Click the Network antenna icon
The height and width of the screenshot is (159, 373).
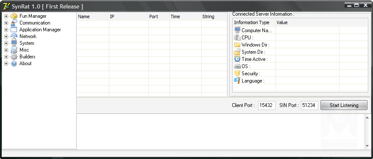14,36
